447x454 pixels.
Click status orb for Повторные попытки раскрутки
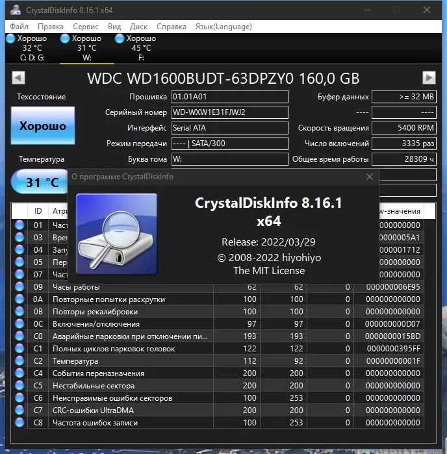click(x=19, y=299)
